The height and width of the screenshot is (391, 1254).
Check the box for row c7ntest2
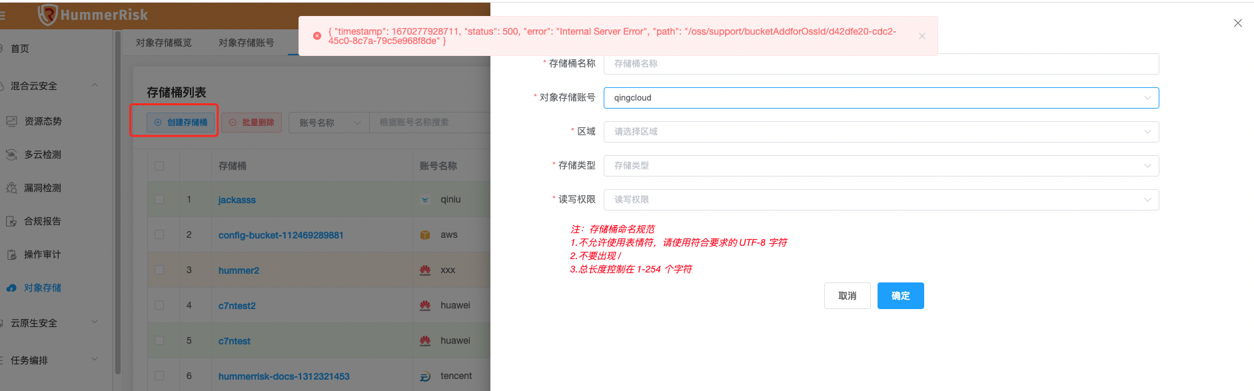coord(159,305)
